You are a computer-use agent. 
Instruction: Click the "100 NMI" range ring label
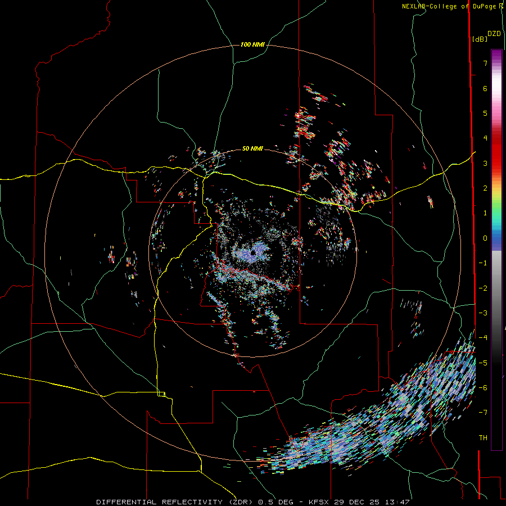252,44
